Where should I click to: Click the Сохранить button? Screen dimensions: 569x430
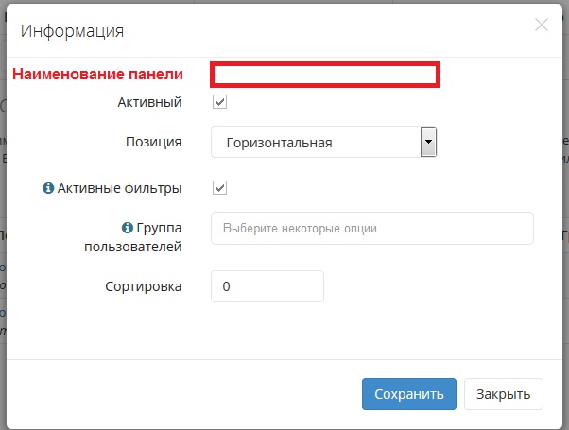tap(409, 394)
